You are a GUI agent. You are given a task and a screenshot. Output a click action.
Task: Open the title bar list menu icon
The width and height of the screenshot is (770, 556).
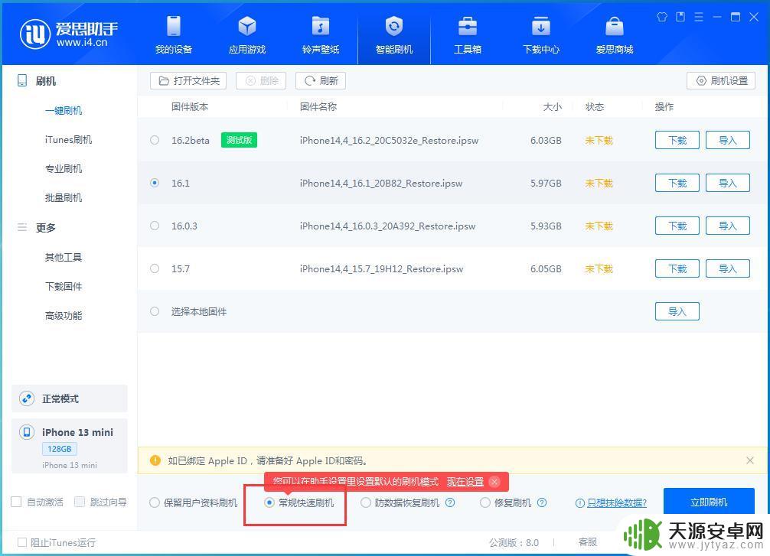point(698,17)
